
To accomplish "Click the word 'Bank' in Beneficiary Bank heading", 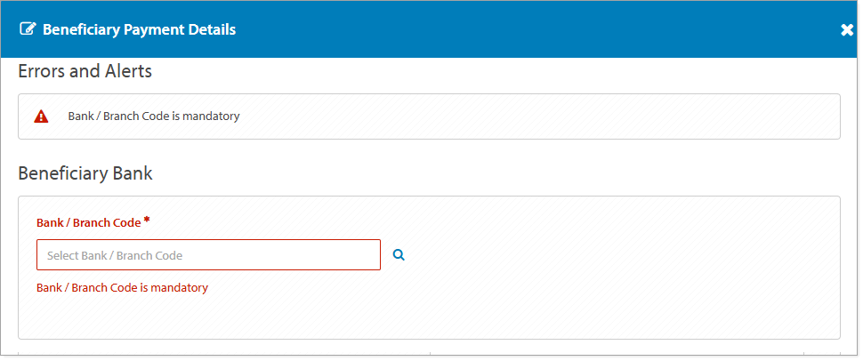I will (x=133, y=174).
